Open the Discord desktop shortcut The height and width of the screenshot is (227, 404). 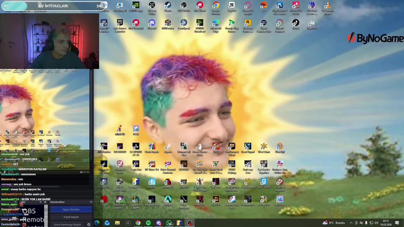click(x=152, y=25)
